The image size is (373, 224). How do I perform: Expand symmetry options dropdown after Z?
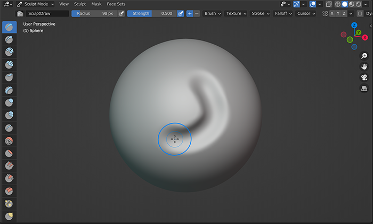[x=351, y=13]
